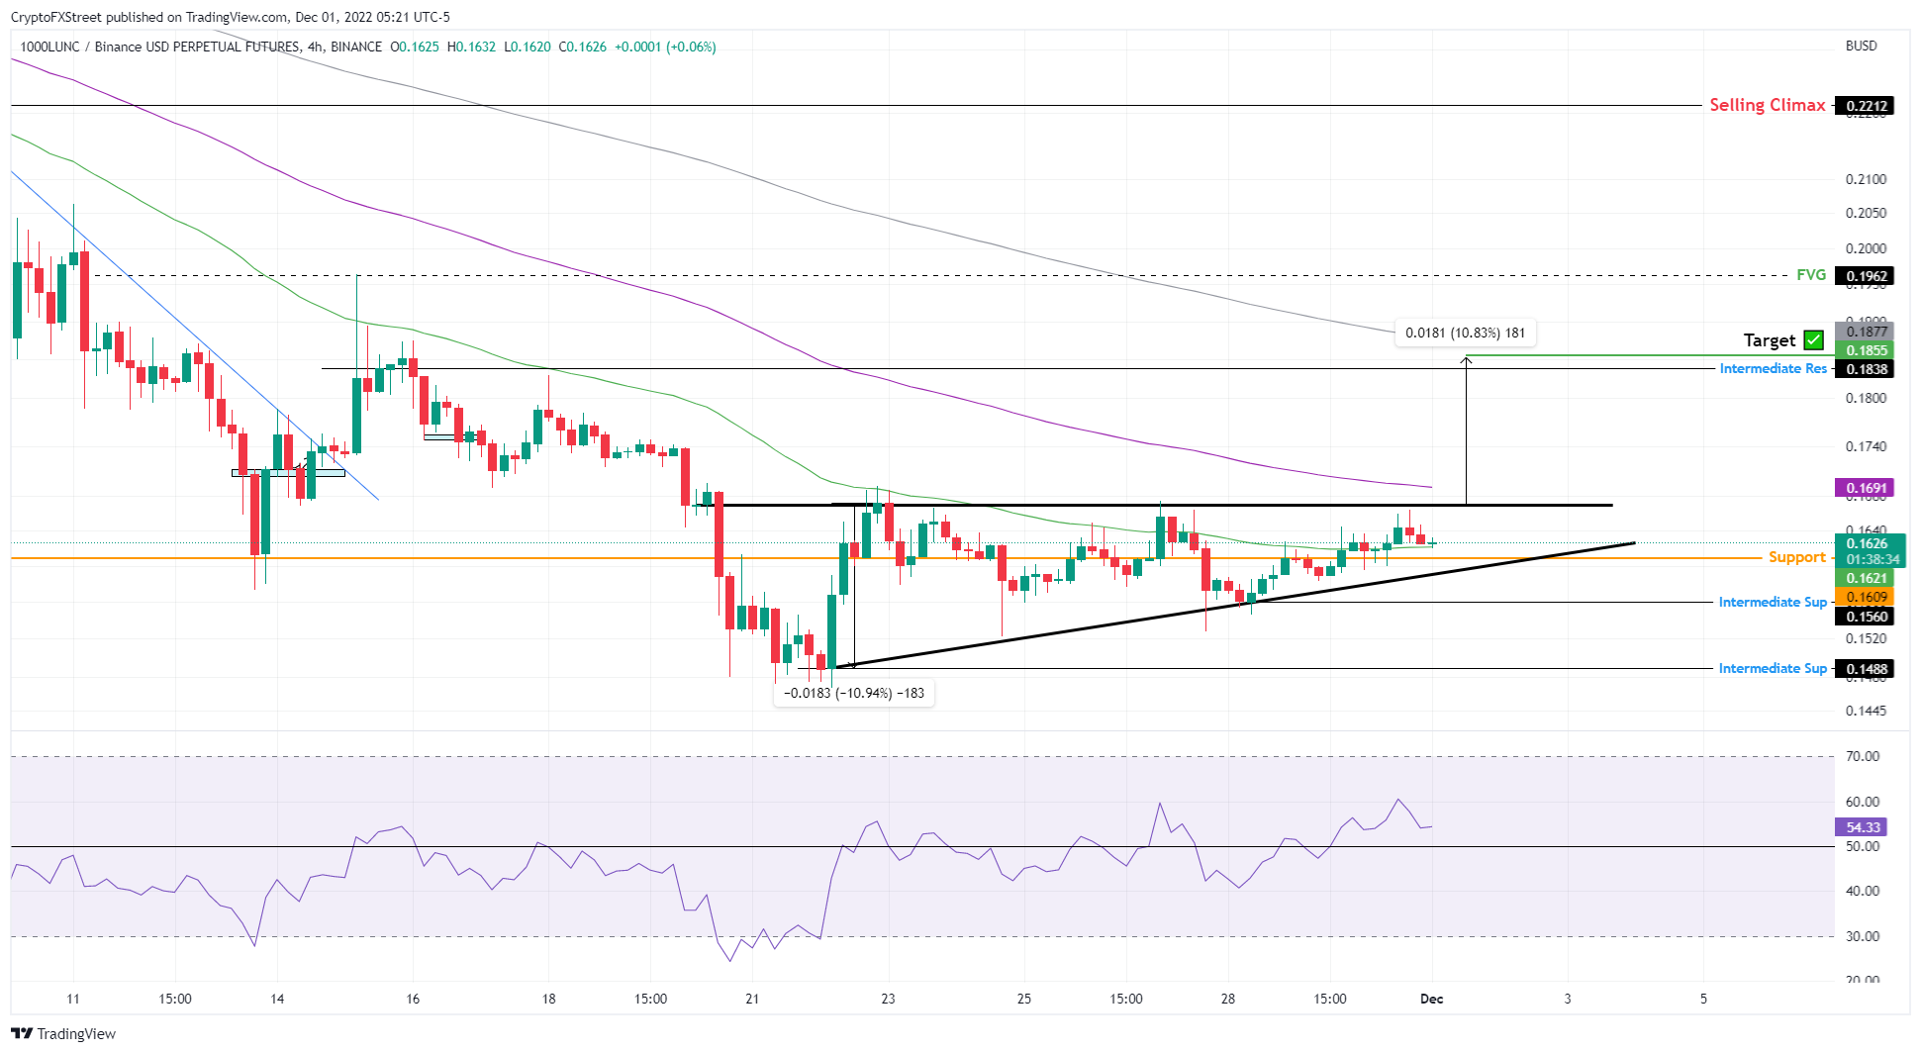Viewport: 1921px width, 1053px height.
Task: Click the green Target checkmark icon
Action: 1813,340
